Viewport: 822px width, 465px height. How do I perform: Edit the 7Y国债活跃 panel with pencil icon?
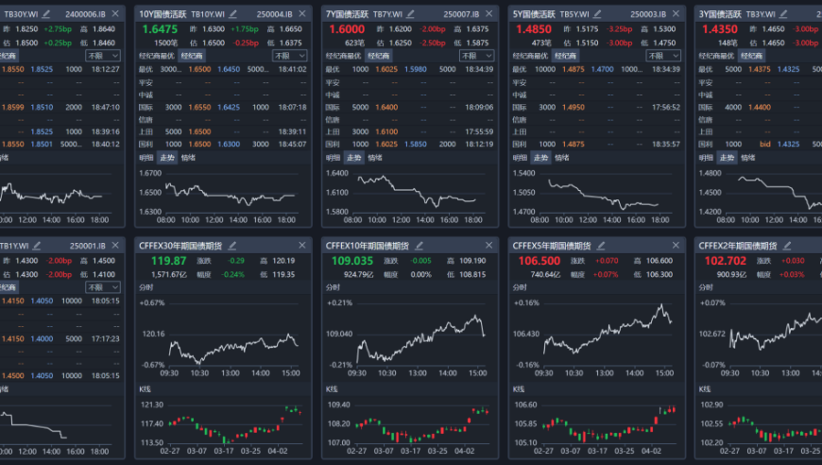[x=411, y=13]
